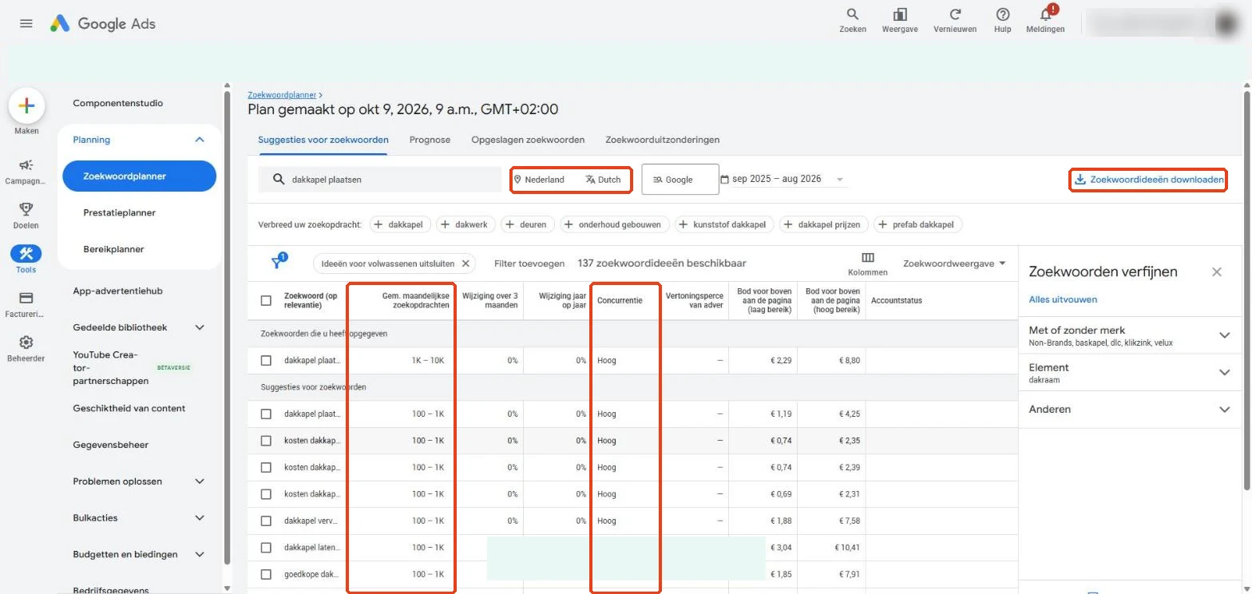Click the Google Ads logo
Screen dimensions: 1252x594
103,24
